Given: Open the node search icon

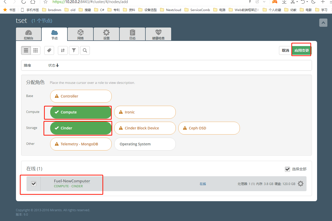Looking at the screenshot, I should tap(85, 50).
